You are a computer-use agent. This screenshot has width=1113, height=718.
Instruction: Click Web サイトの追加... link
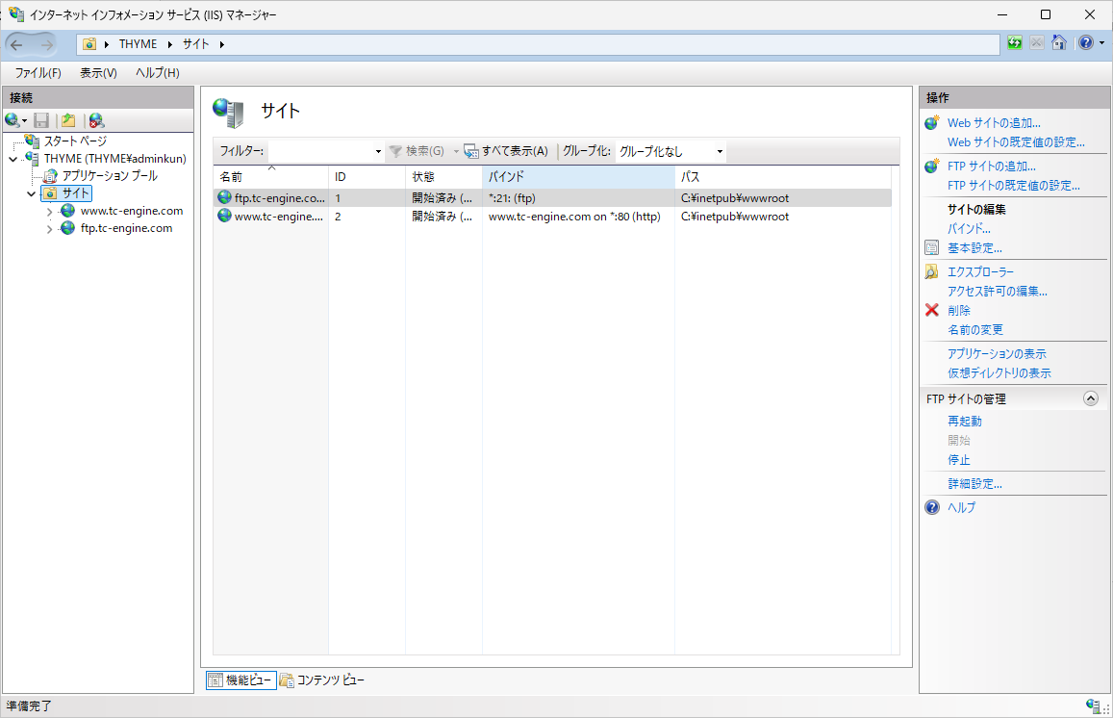[994, 123]
